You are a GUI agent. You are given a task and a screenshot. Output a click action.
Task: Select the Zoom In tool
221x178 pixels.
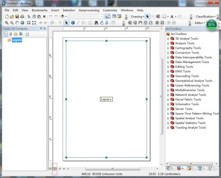pos(6,23)
